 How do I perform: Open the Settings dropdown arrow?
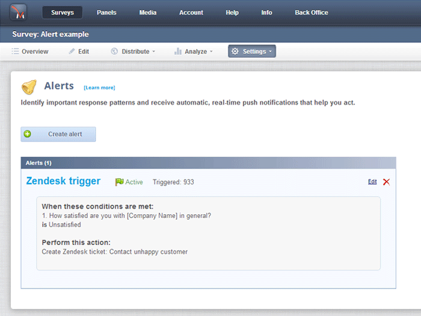point(271,52)
